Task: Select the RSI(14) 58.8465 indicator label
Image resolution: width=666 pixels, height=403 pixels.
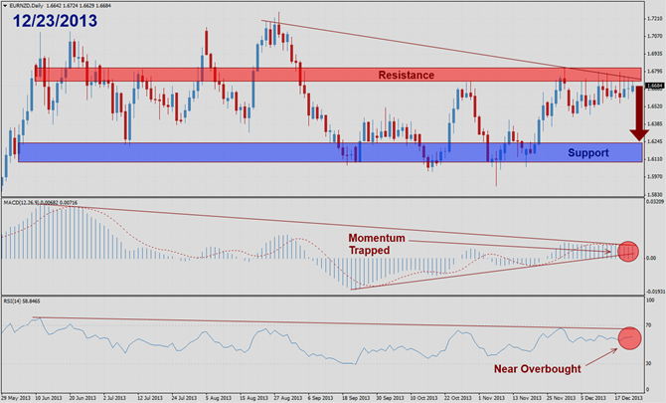Action: 22,301
